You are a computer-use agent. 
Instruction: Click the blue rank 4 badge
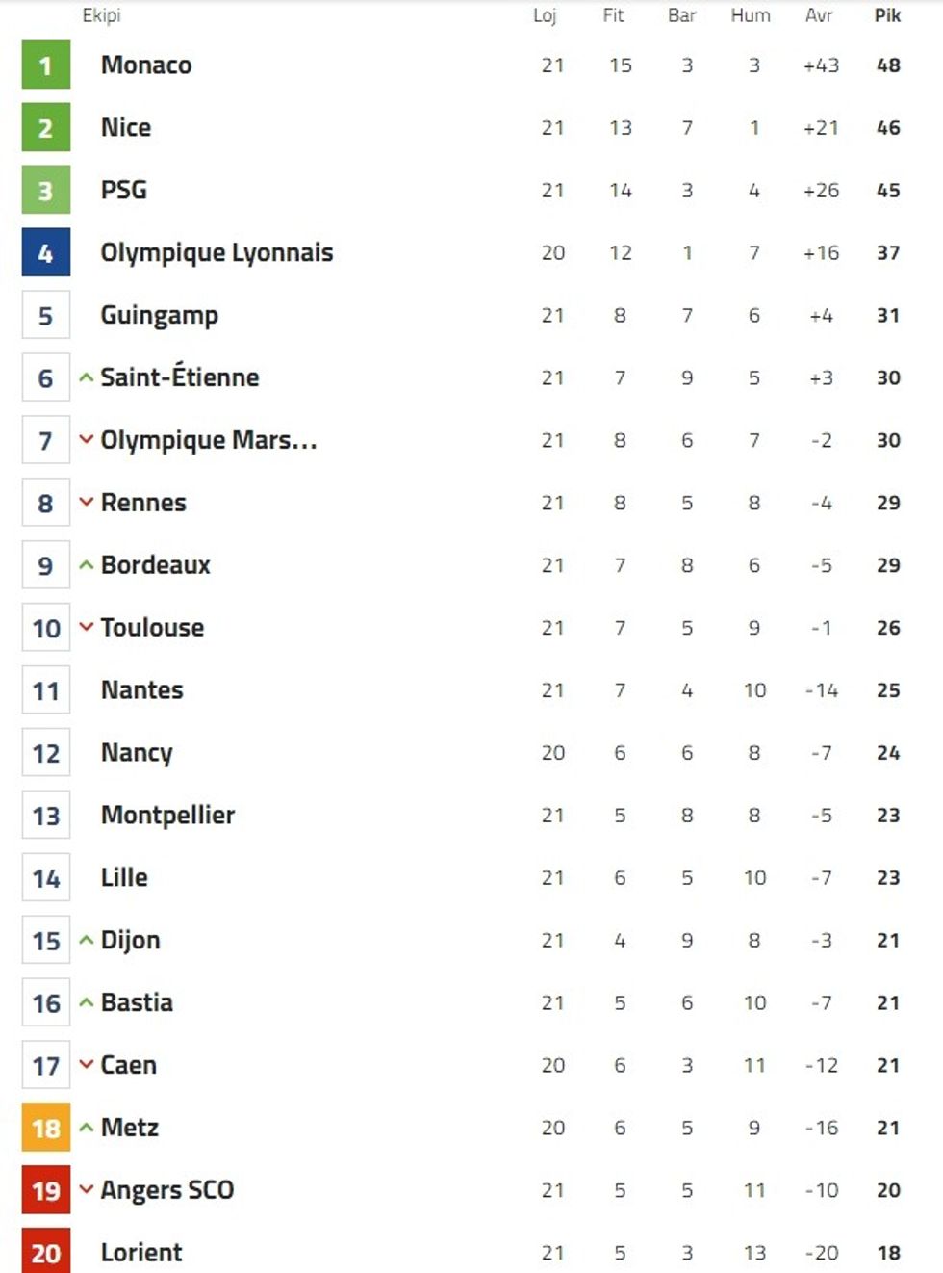(x=46, y=252)
